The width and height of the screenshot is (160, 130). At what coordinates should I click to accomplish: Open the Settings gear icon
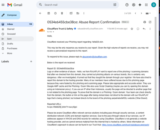coord(133,5)
